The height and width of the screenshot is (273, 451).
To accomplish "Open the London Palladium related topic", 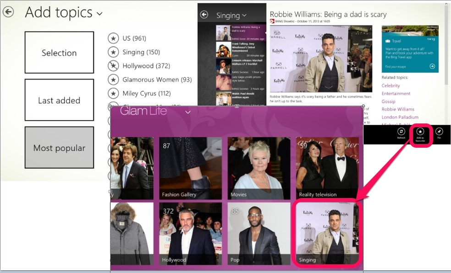I will click(x=400, y=117).
